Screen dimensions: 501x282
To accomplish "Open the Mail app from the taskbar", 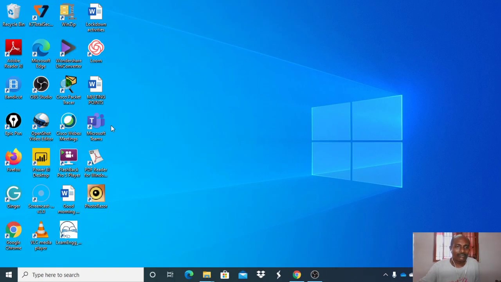I will pyautogui.click(x=243, y=275).
